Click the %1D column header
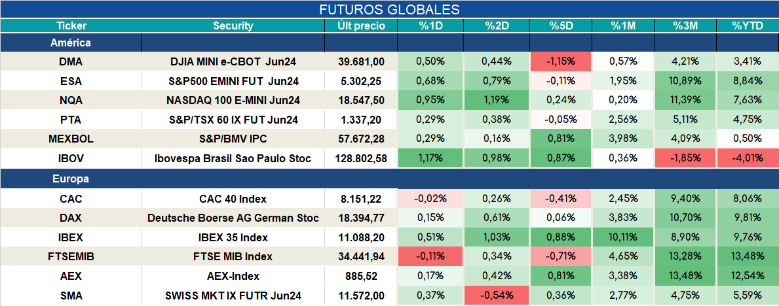 click(x=430, y=26)
